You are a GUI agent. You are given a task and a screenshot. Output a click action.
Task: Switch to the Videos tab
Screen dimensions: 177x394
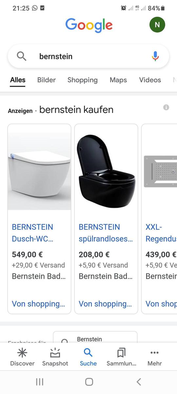[x=150, y=80]
